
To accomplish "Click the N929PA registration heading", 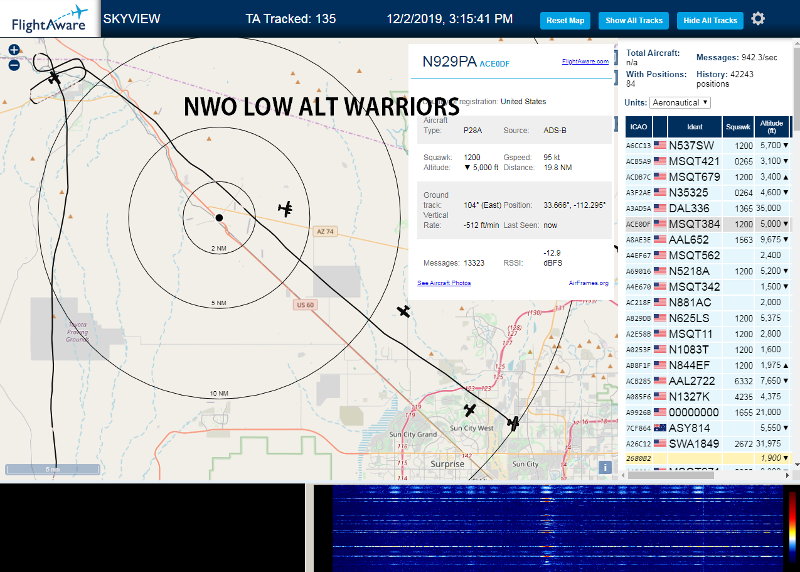I will pos(449,61).
